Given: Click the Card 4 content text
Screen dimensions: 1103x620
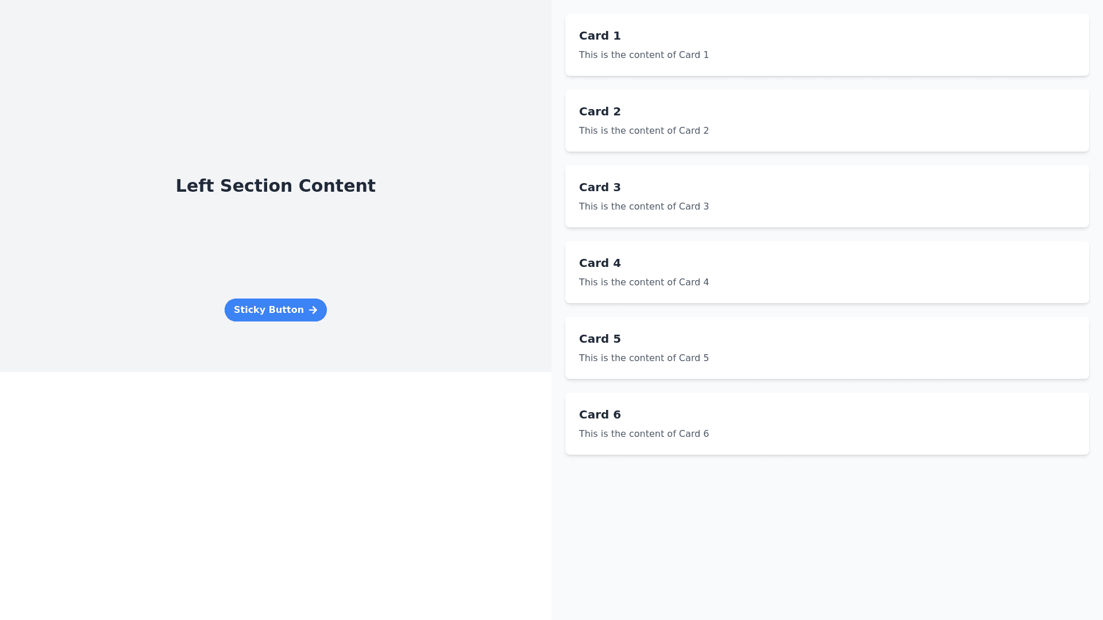Looking at the screenshot, I should click(x=643, y=282).
